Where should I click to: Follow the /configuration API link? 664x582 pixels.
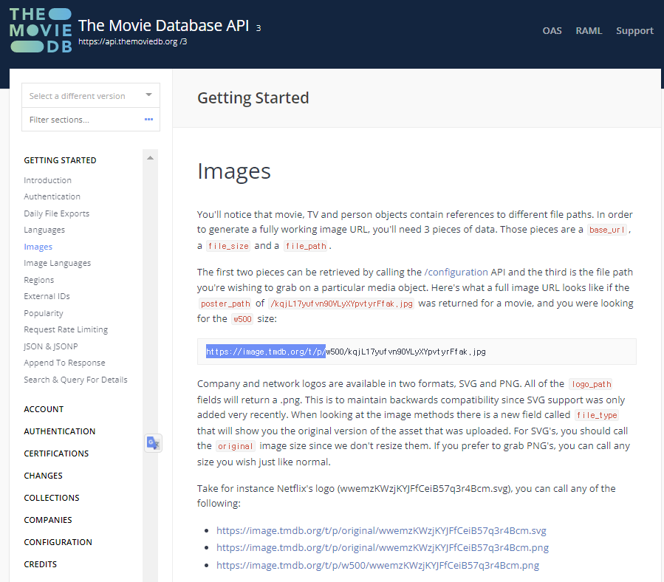click(456, 272)
